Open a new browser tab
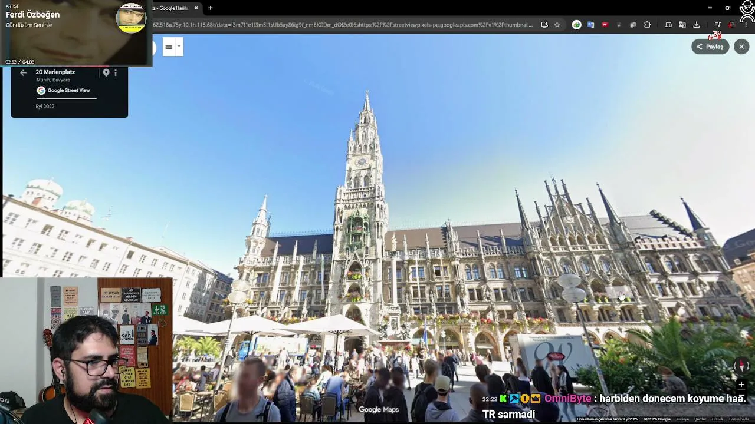 (211, 8)
